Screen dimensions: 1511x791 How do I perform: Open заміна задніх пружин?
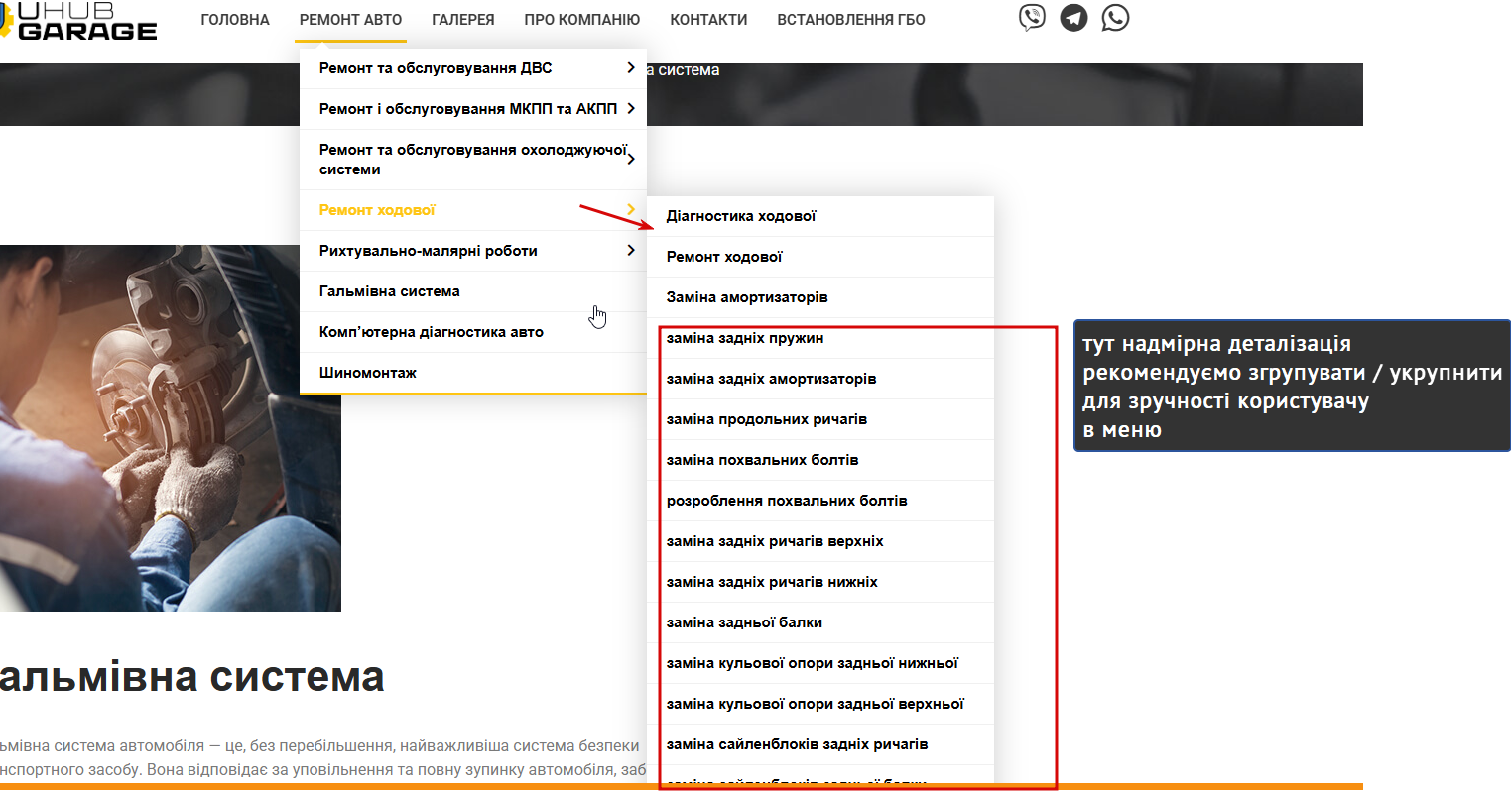[820, 338]
